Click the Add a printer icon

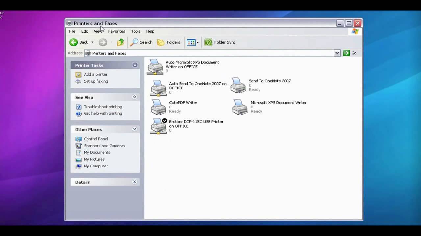click(78, 74)
